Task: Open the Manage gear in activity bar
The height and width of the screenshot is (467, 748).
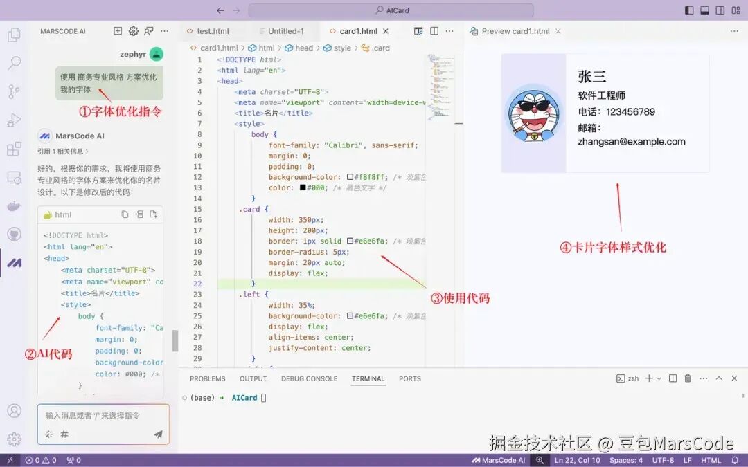Action: [15, 439]
